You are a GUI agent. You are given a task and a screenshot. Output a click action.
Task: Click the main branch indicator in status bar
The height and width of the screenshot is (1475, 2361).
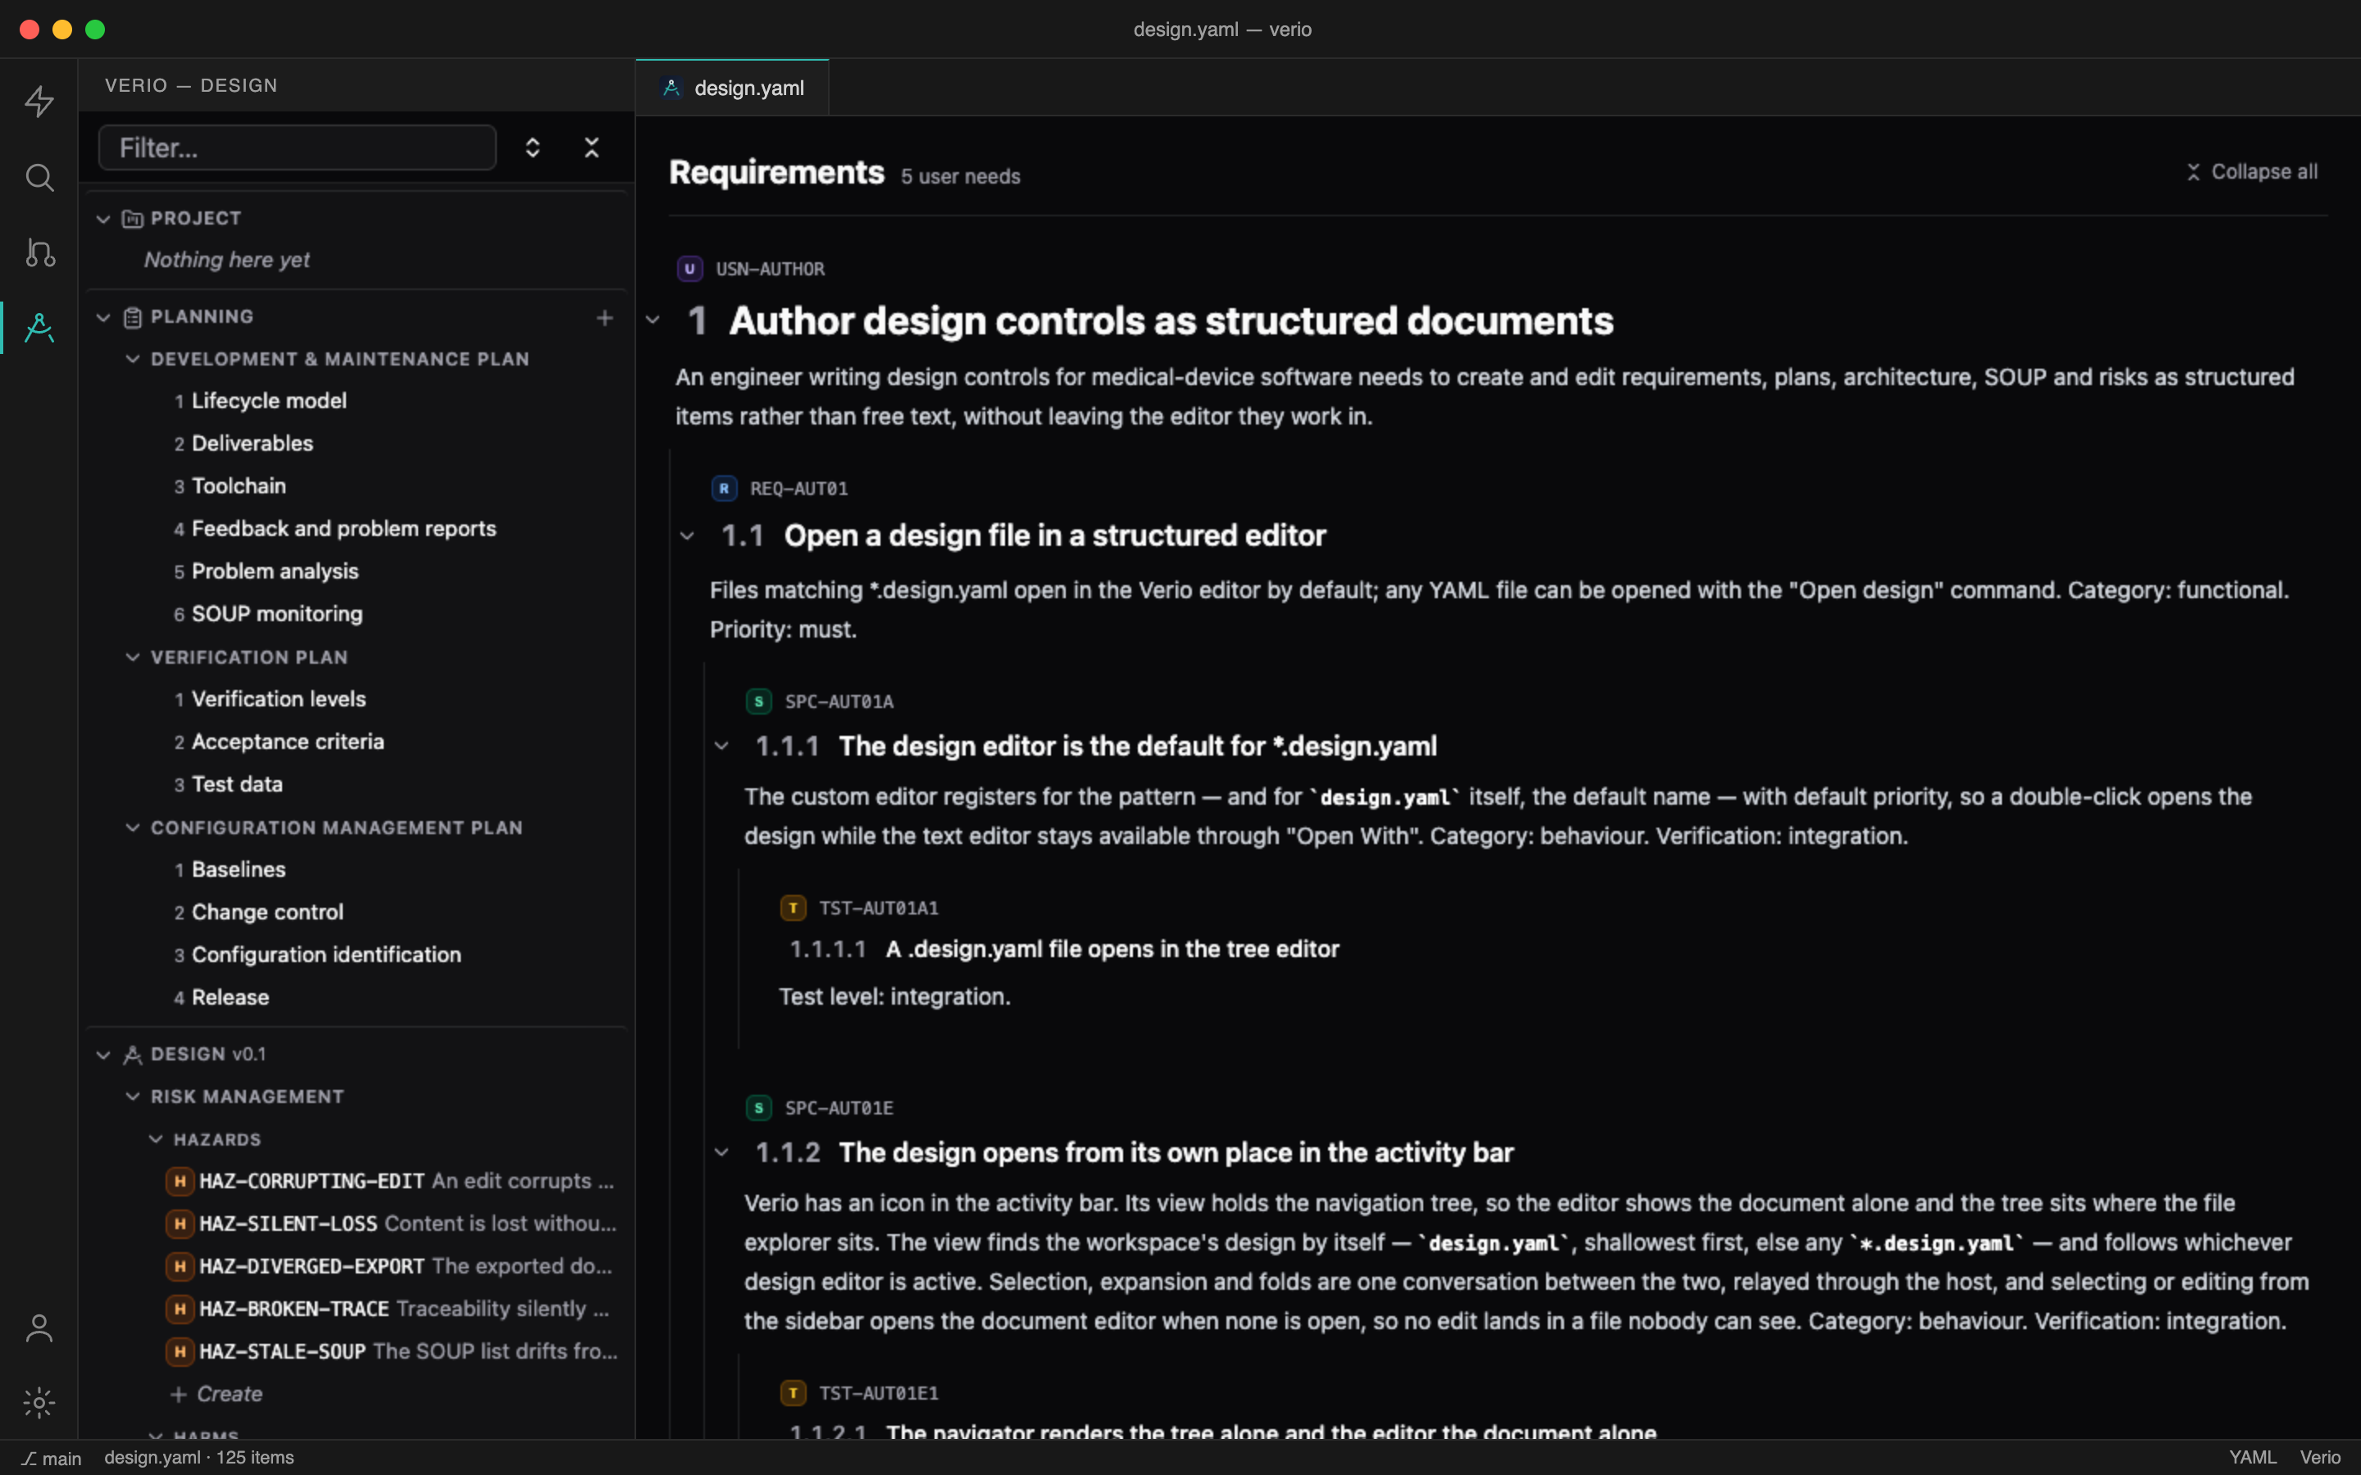pyautogui.click(x=52, y=1458)
